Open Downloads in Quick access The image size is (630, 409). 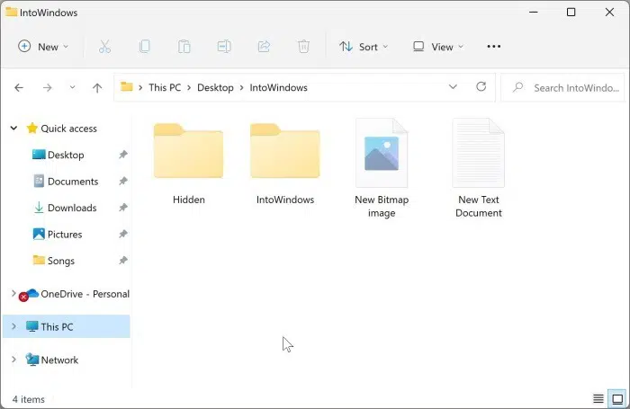tap(72, 208)
